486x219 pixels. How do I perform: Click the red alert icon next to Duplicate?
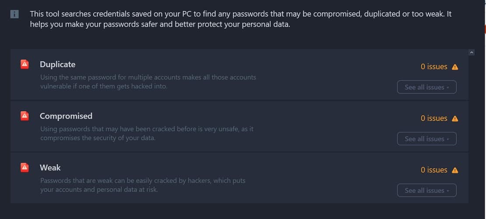coord(25,64)
